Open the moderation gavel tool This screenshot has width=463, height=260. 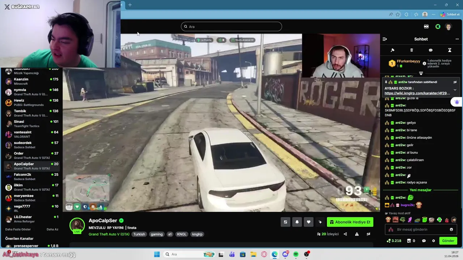tap(392, 50)
